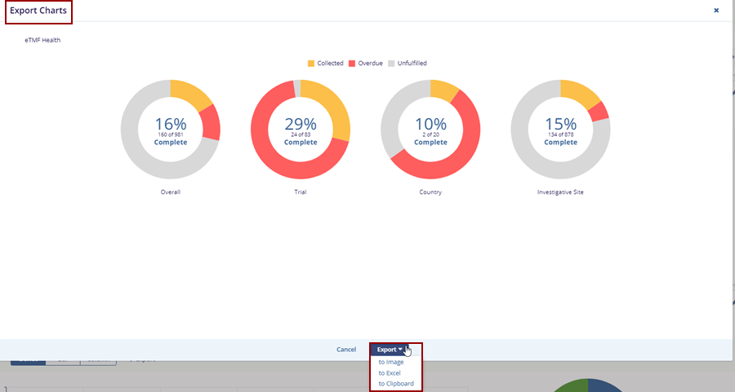735x392 pixels.
Task: Toggle the Unfulfilled legend label
Action: [x=412, y=64]
